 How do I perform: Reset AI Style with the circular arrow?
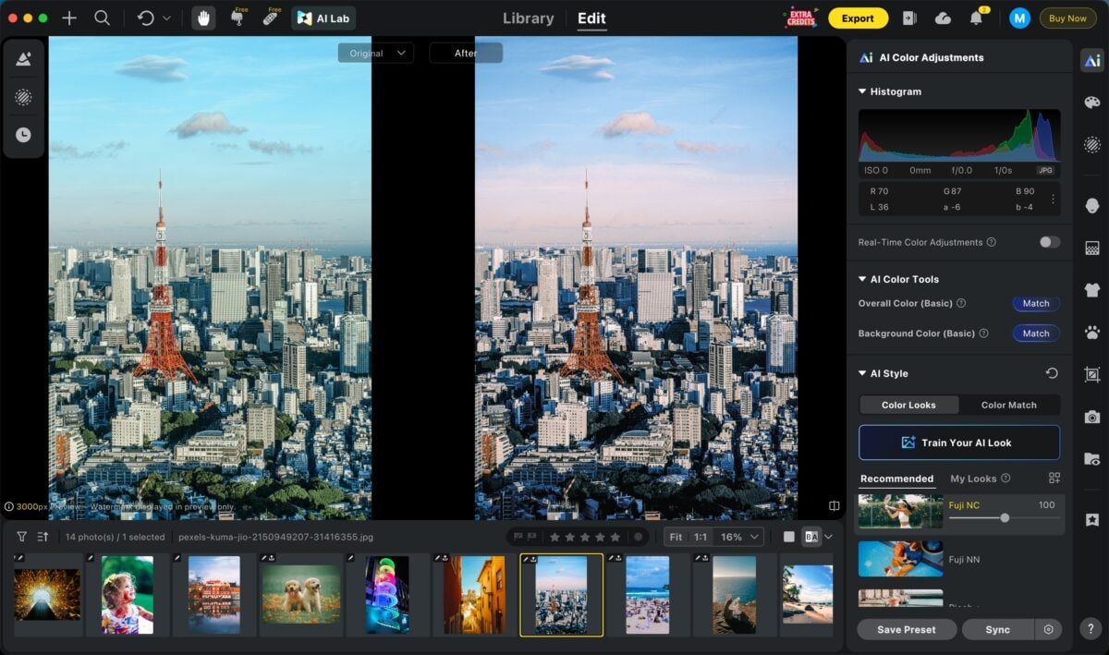[x=1052, y=373]
